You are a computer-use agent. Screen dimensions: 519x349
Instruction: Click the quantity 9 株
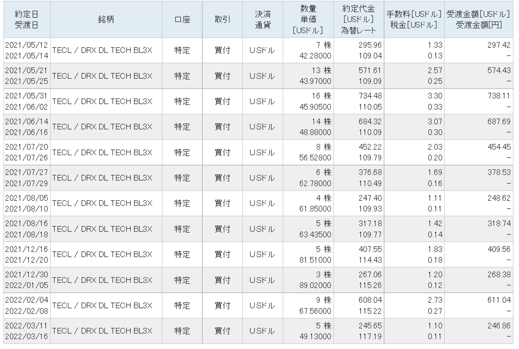click(325, 301)
